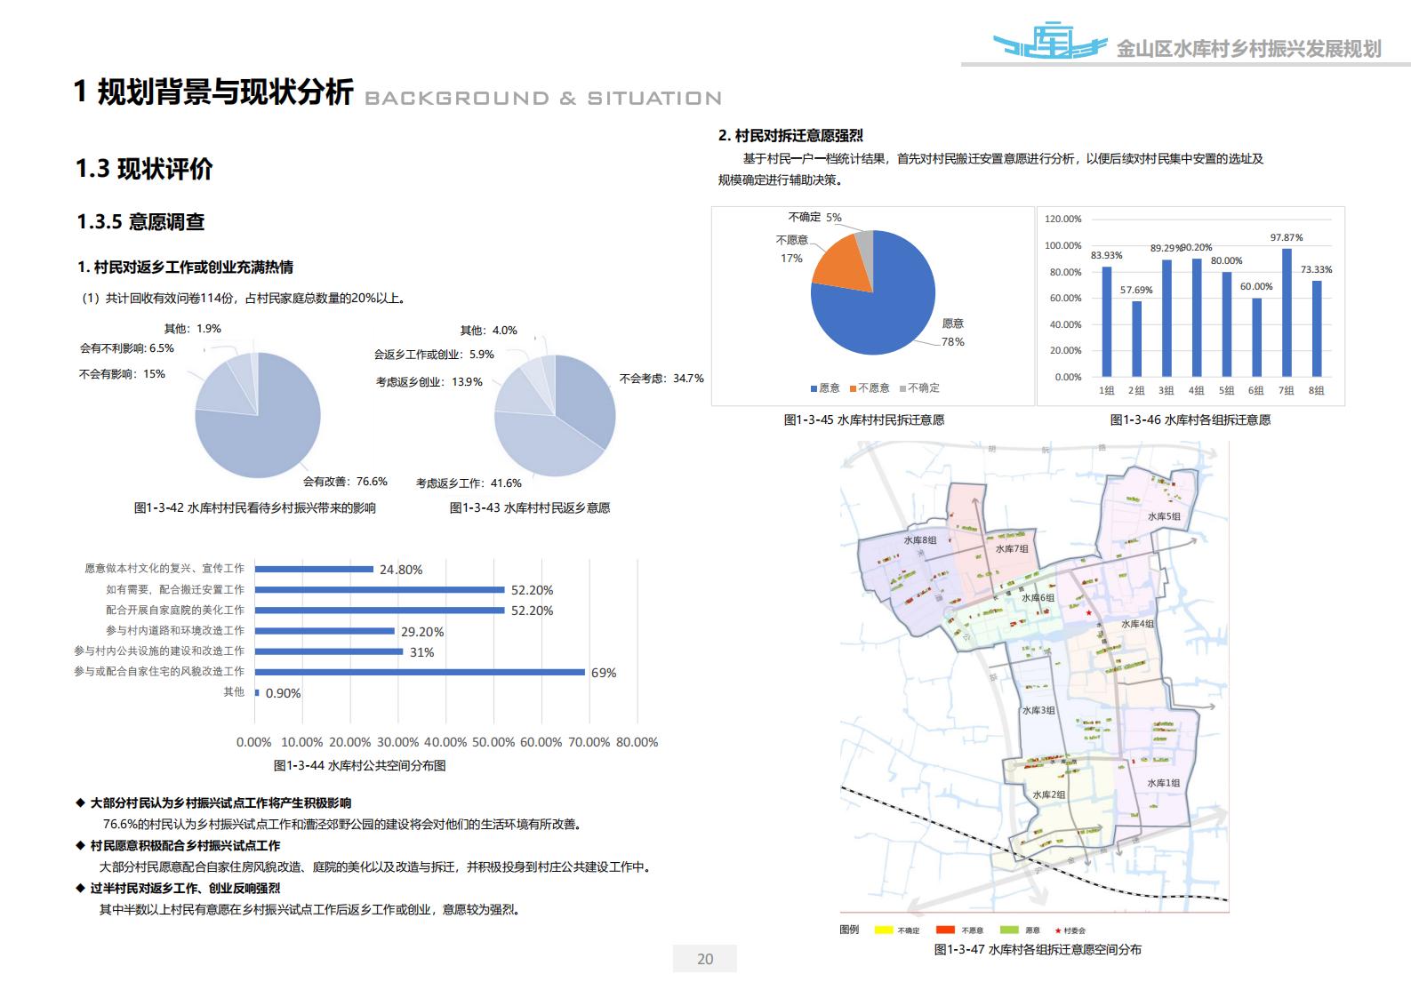The width and height of the screenshot is (1411, 998).
Task: Click map label 水库6组
Action: [1038, 598]
